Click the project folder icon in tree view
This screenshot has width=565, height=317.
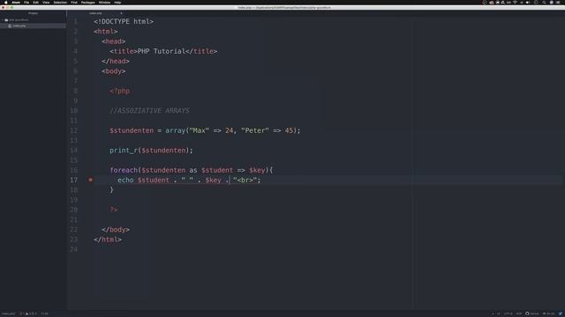(6, 19)
